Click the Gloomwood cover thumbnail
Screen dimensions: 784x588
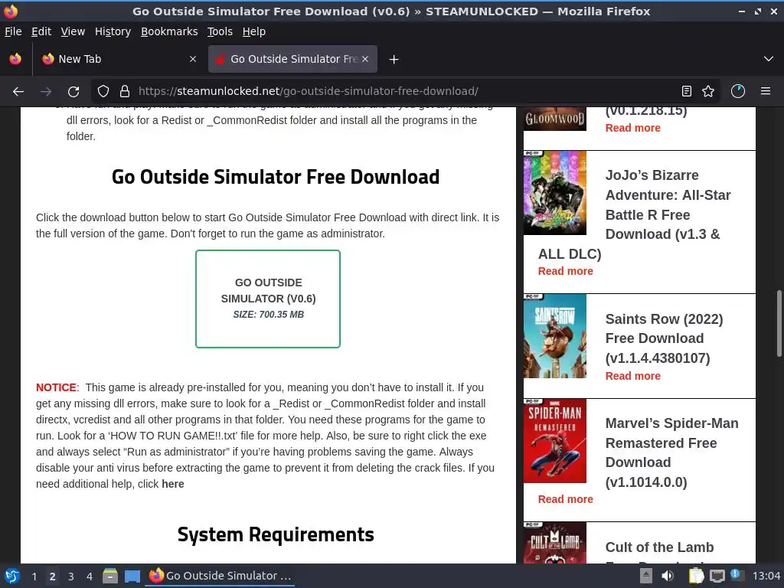point(554,119)
